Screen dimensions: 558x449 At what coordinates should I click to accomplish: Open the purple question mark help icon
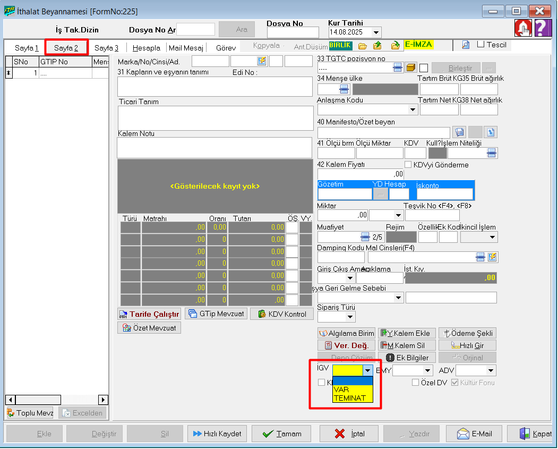[543, 28]
